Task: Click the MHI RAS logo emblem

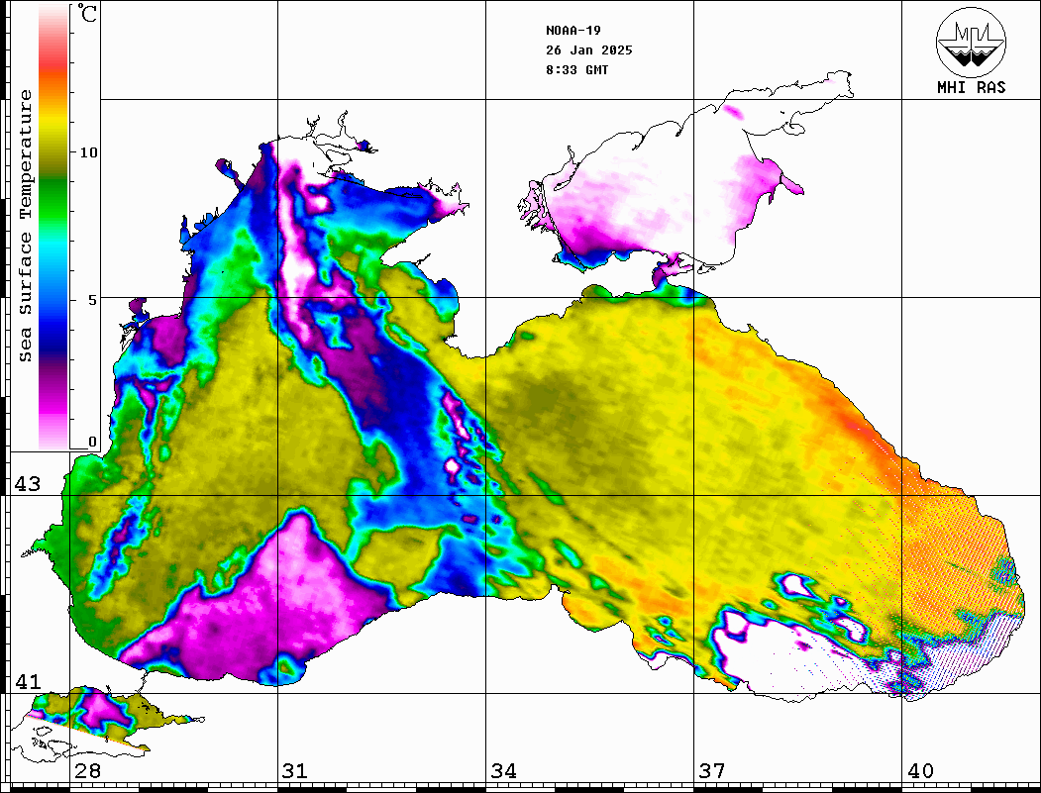Action: pyautogui.click(x=972, y=42)
